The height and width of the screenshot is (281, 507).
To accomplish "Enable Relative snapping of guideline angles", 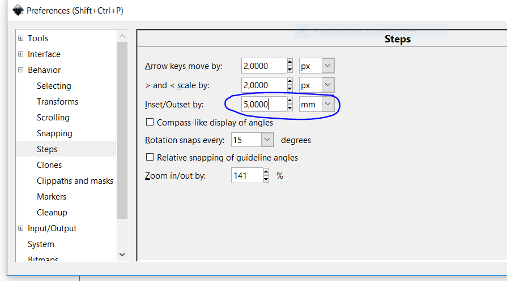I will pyautogui.click(x=150, y=157).
